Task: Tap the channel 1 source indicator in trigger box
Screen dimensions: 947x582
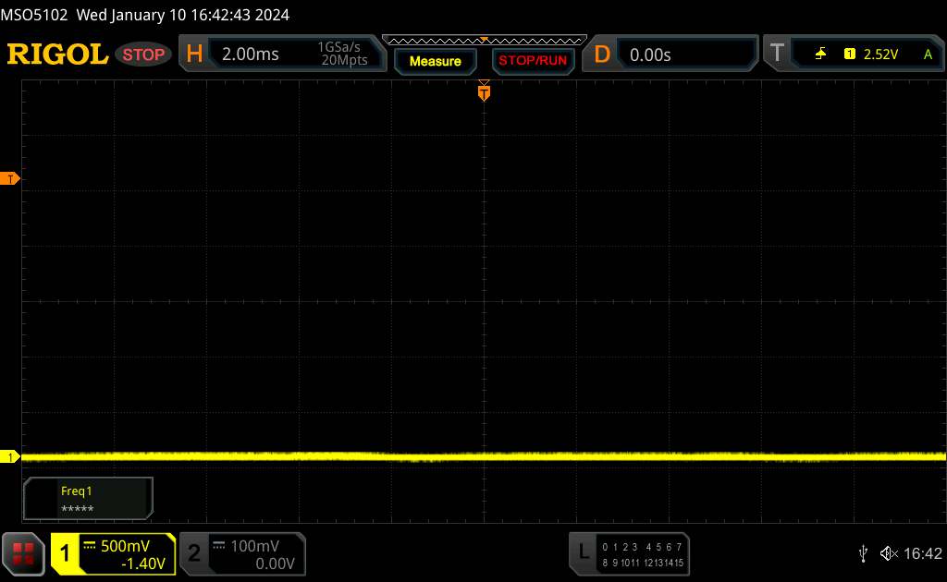Action: (849, 55)
